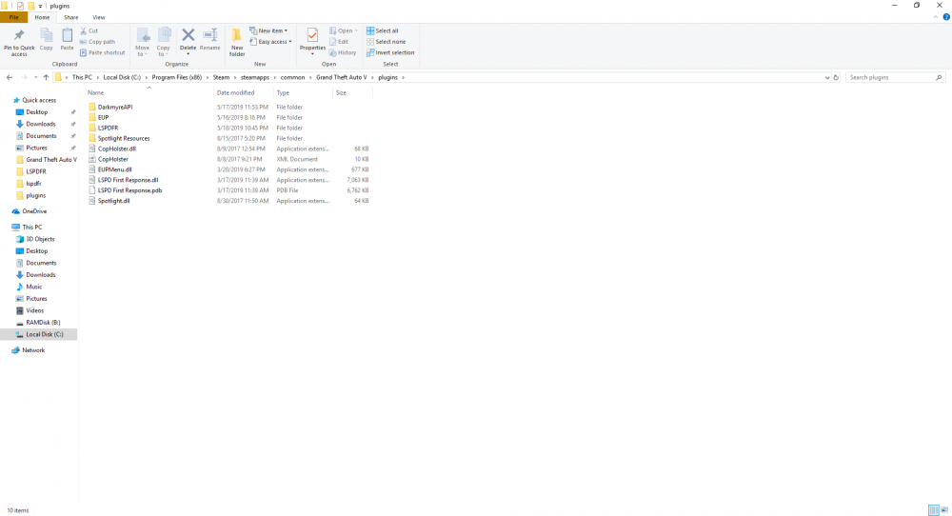Click Select all in ribbon
952x516 pixels.
click(x=382, y=30)
